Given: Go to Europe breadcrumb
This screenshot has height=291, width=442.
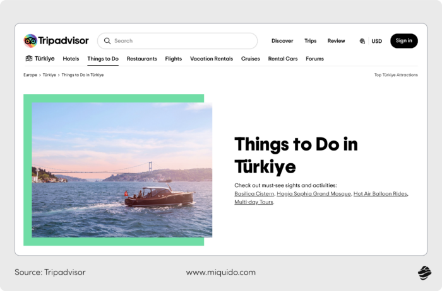Looking at the screenshot, I should [30, 75].
